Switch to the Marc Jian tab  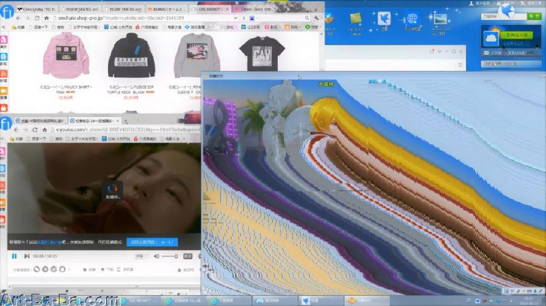click(255, 8)
